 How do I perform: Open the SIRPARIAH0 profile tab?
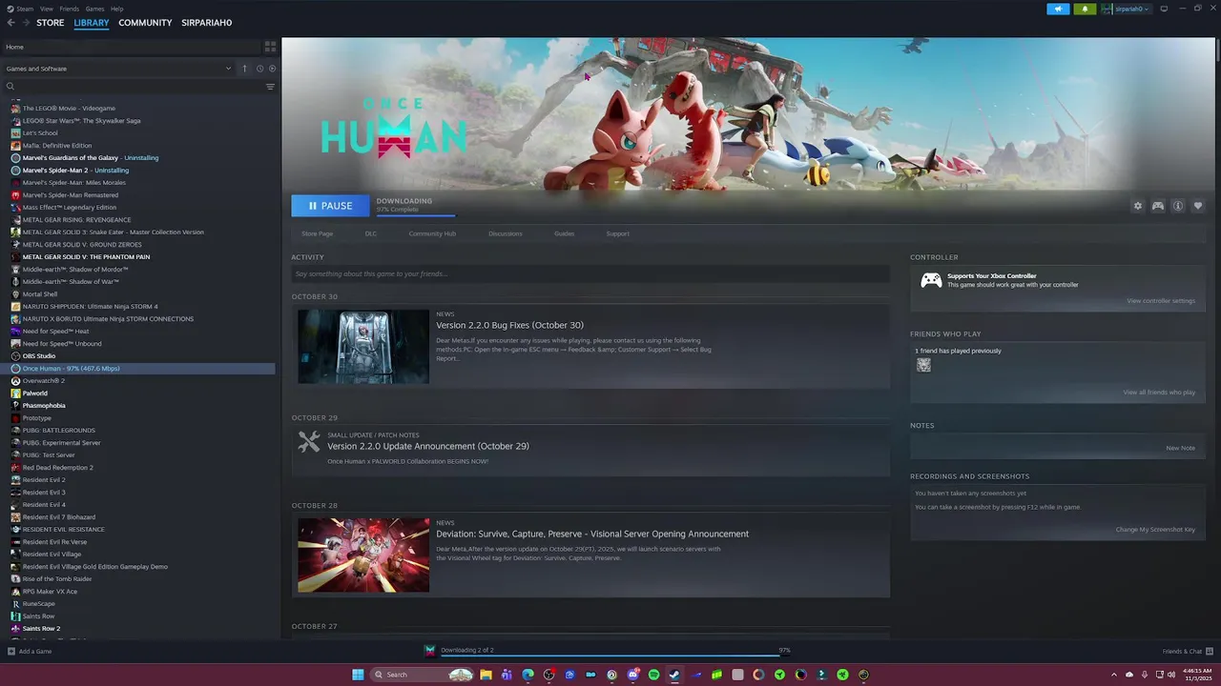[207, 23]
